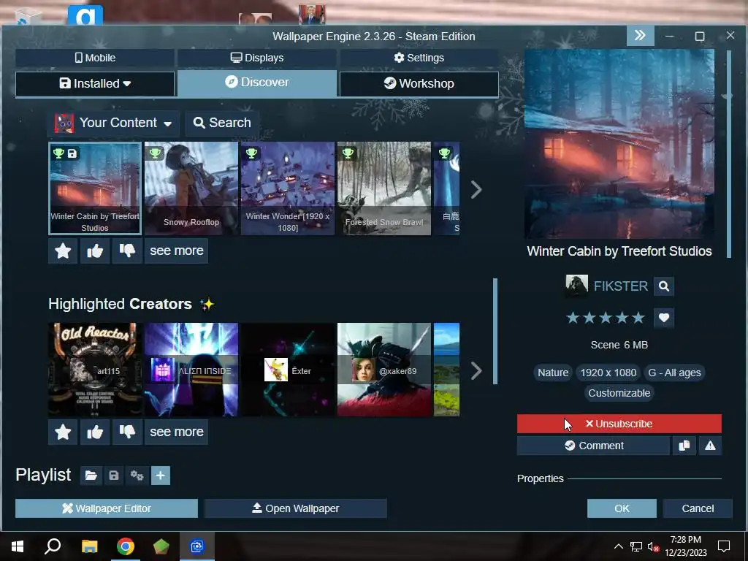
Task: Thumbs down the Your Content row
Action: (127, 251)
